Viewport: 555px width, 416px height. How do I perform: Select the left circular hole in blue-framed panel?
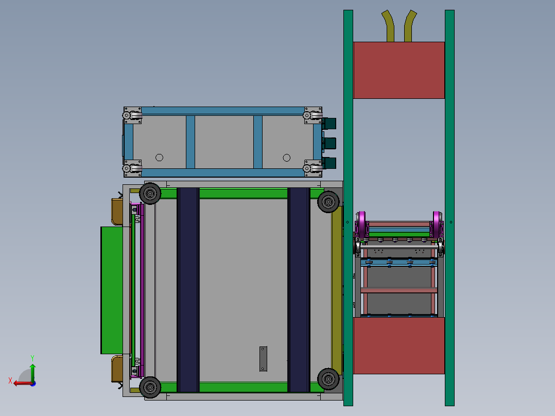point(159,158)
